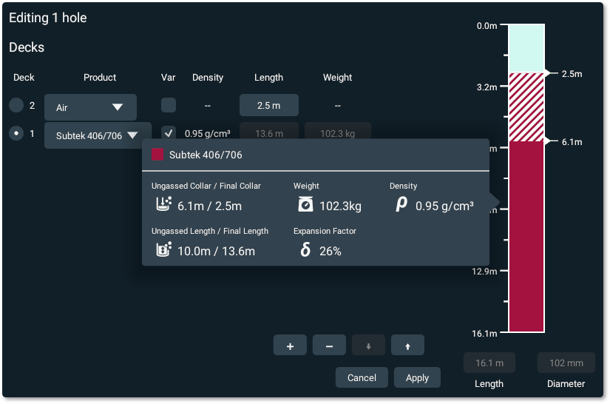Select deck 1 radio button
The image size is (610, 404).
click(x=16, y=133)
